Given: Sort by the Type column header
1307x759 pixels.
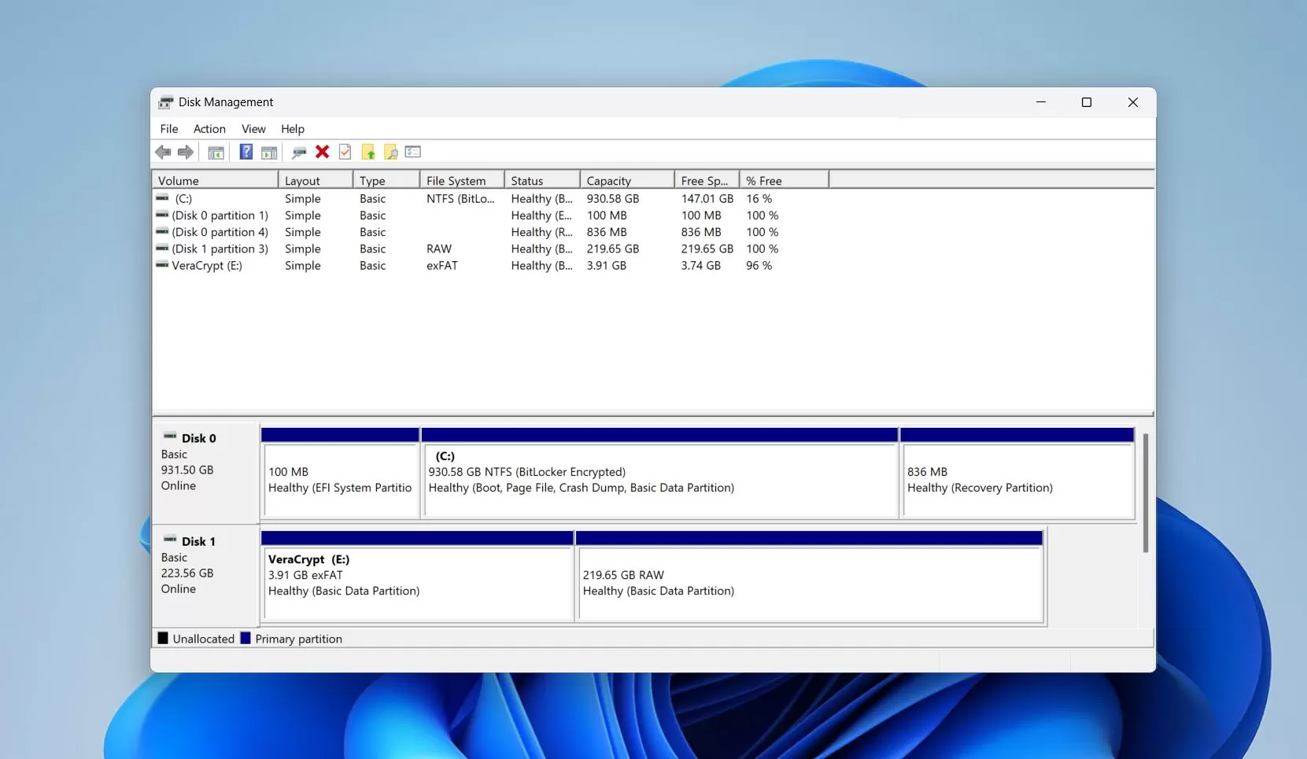Looking at the screenshot, I should [386, 180].
